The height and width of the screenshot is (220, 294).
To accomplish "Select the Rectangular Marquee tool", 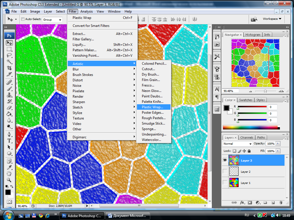I will (x=9, y=49).
